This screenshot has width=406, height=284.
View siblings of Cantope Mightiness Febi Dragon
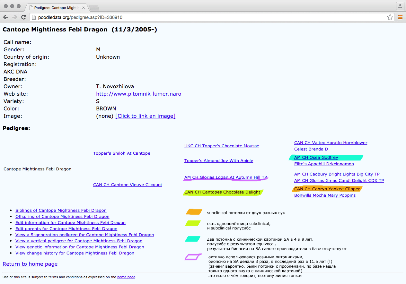pos(61,211)
